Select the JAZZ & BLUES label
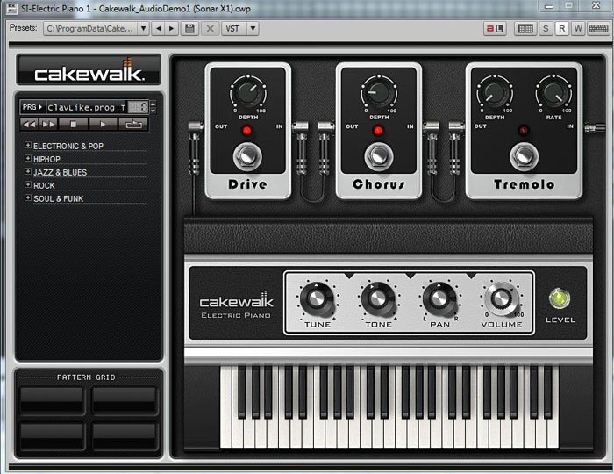 click(x=61, y=172)
